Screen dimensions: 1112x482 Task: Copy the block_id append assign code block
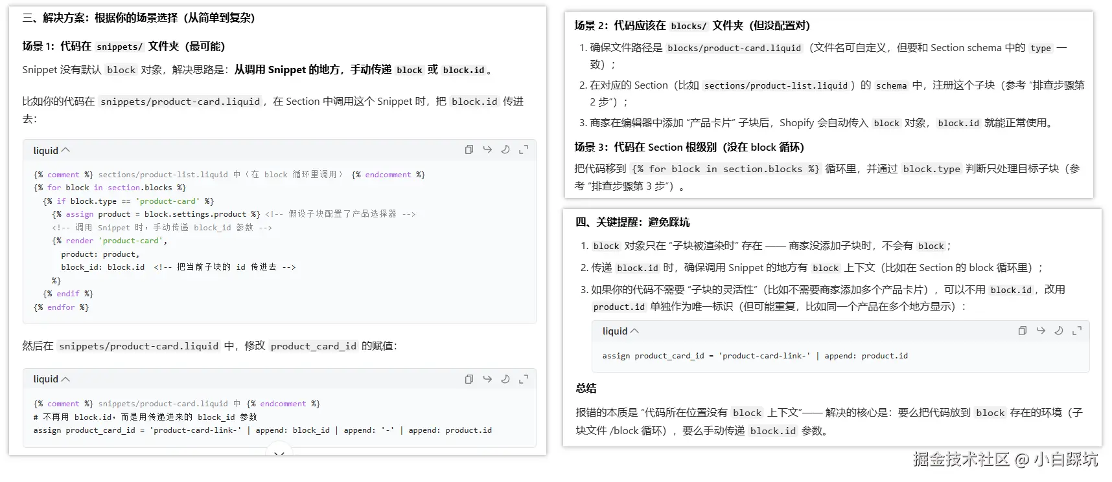click(x=469, y=379)
